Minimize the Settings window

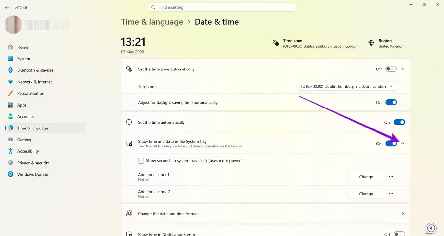tap(411, 5)
